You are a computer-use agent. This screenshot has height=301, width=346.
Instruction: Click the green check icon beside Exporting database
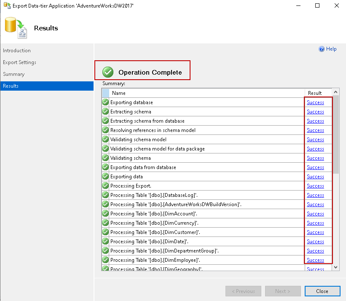pos(105,102)
